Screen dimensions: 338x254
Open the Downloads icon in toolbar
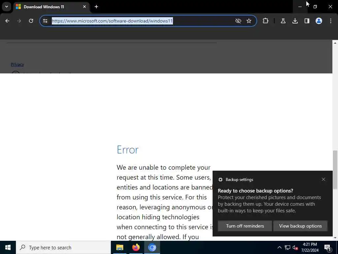(x=295, y=21)
